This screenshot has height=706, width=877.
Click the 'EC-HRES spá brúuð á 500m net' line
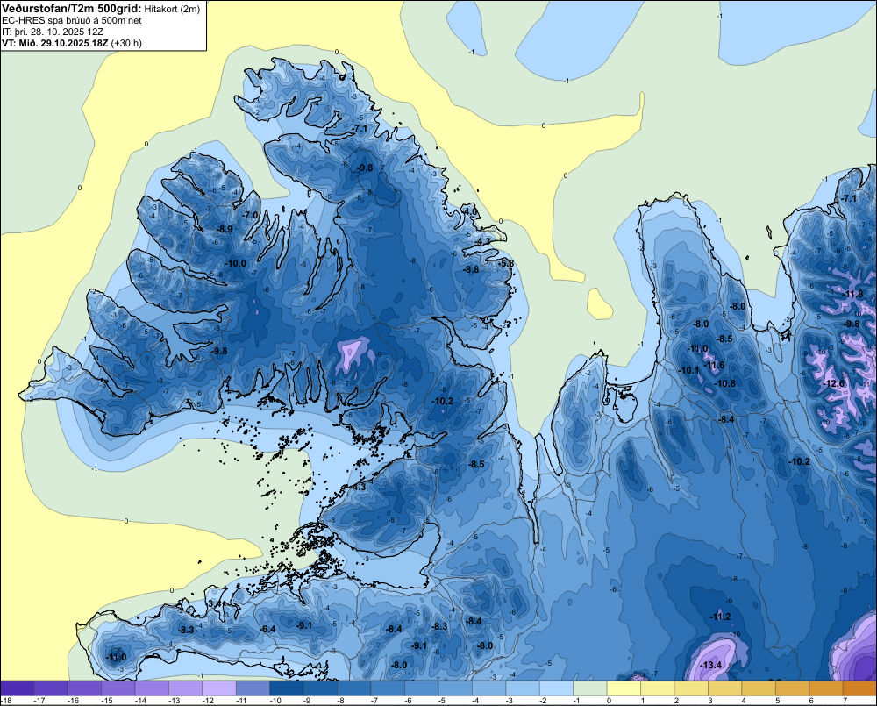(72, 21)
